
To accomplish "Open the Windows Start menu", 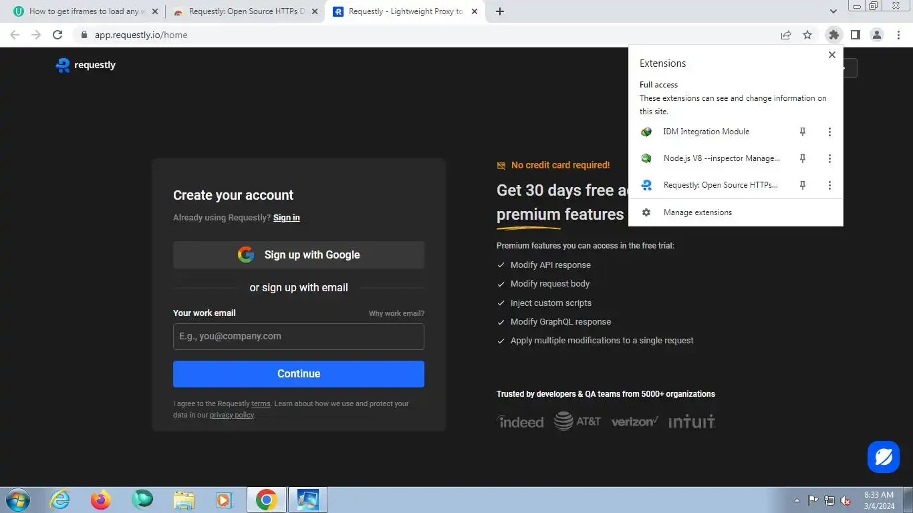I will [18, 500].
